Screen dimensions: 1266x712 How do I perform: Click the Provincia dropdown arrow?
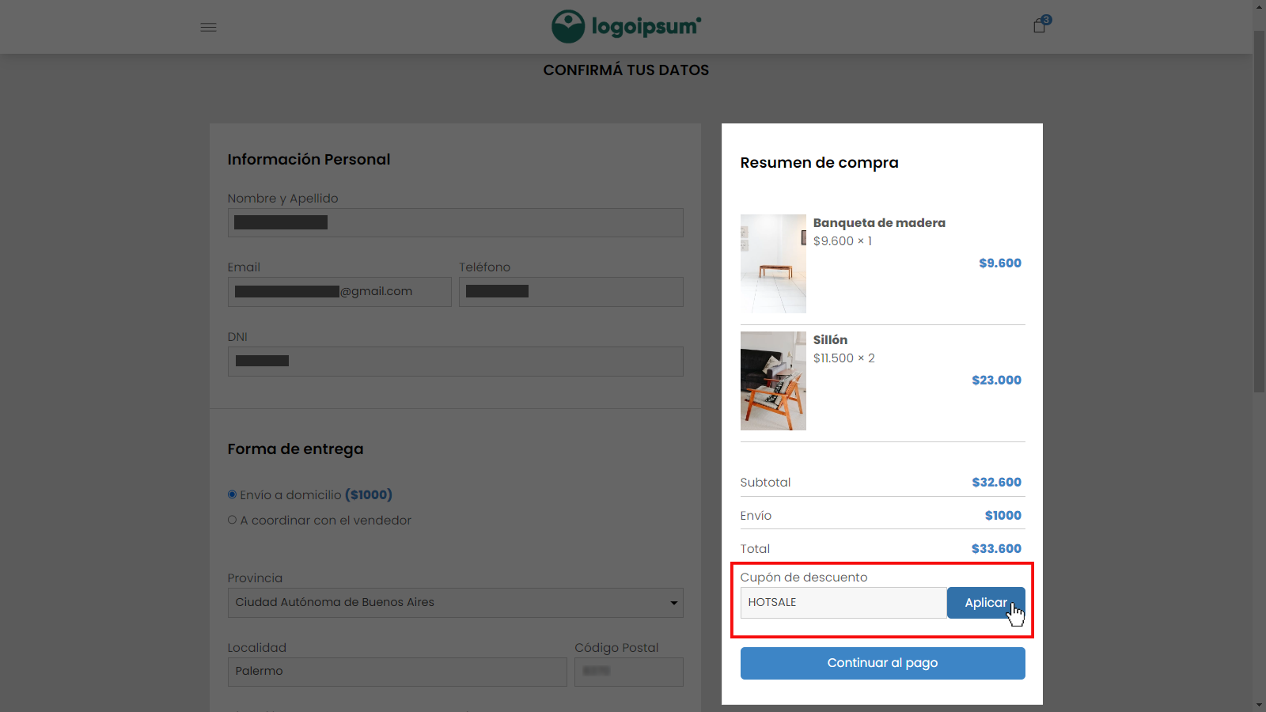(x=673, y=603)
